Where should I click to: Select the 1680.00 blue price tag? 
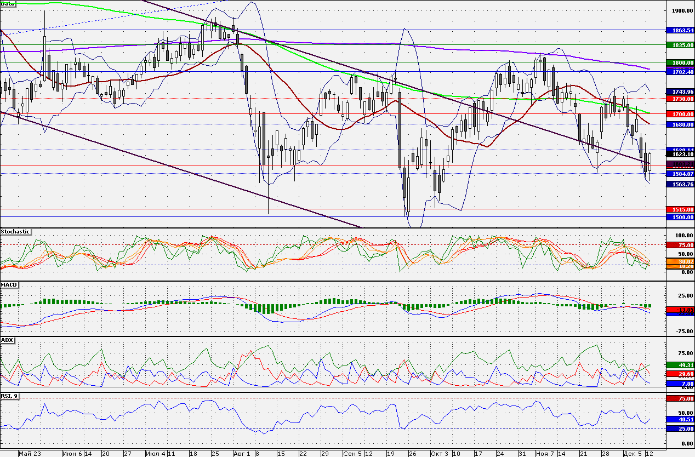[680, 124]
